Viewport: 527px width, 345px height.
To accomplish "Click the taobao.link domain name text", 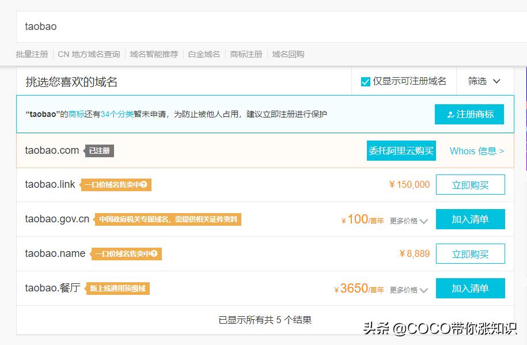I will pos(50,184).
